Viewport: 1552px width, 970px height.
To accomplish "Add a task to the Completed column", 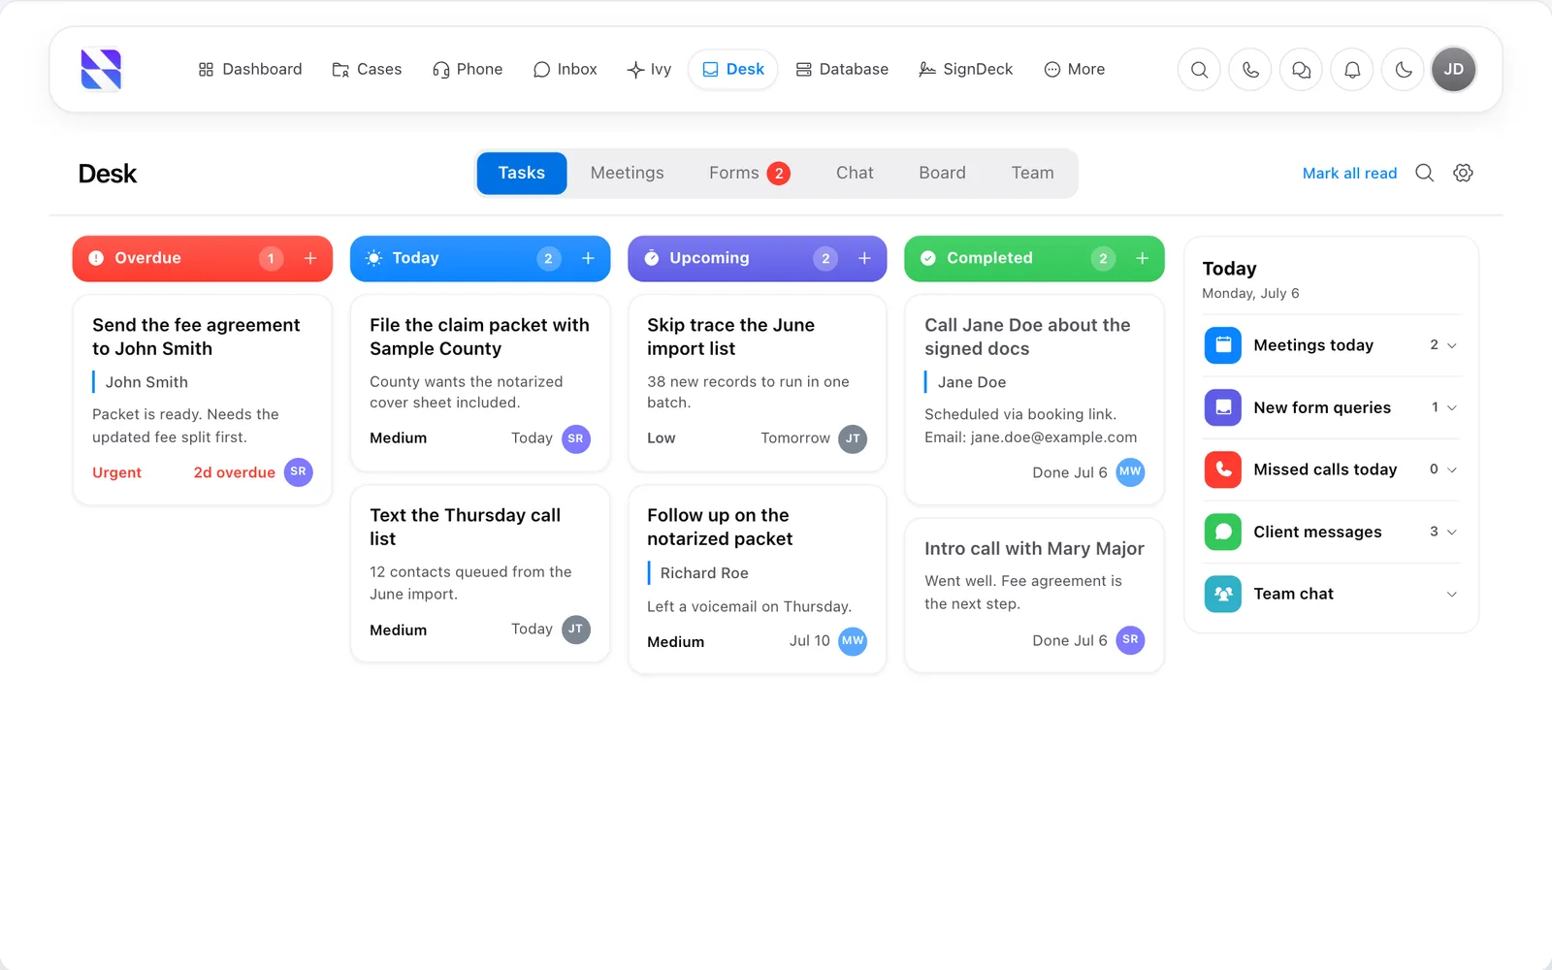I will click(1143, 258).
